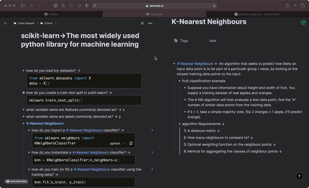Copy the python code snippet using the copy icon
309x188 pixels.
click(131, 143)
